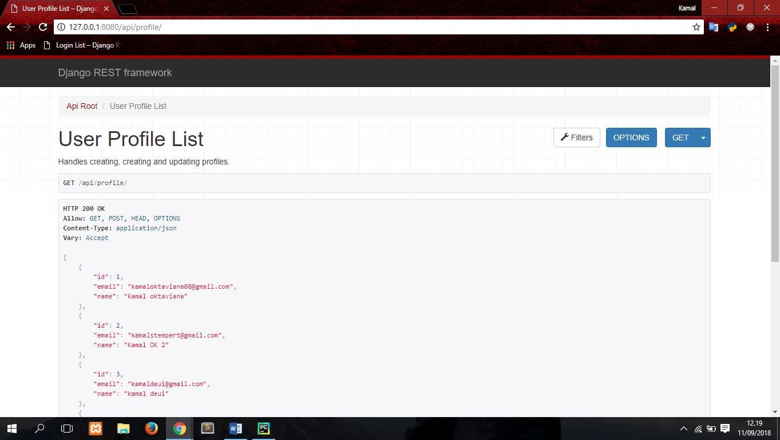The image size is (780, 440).
Task: Open the gray round extension icon
Action: pyautogui.click(x=750, y=27)
